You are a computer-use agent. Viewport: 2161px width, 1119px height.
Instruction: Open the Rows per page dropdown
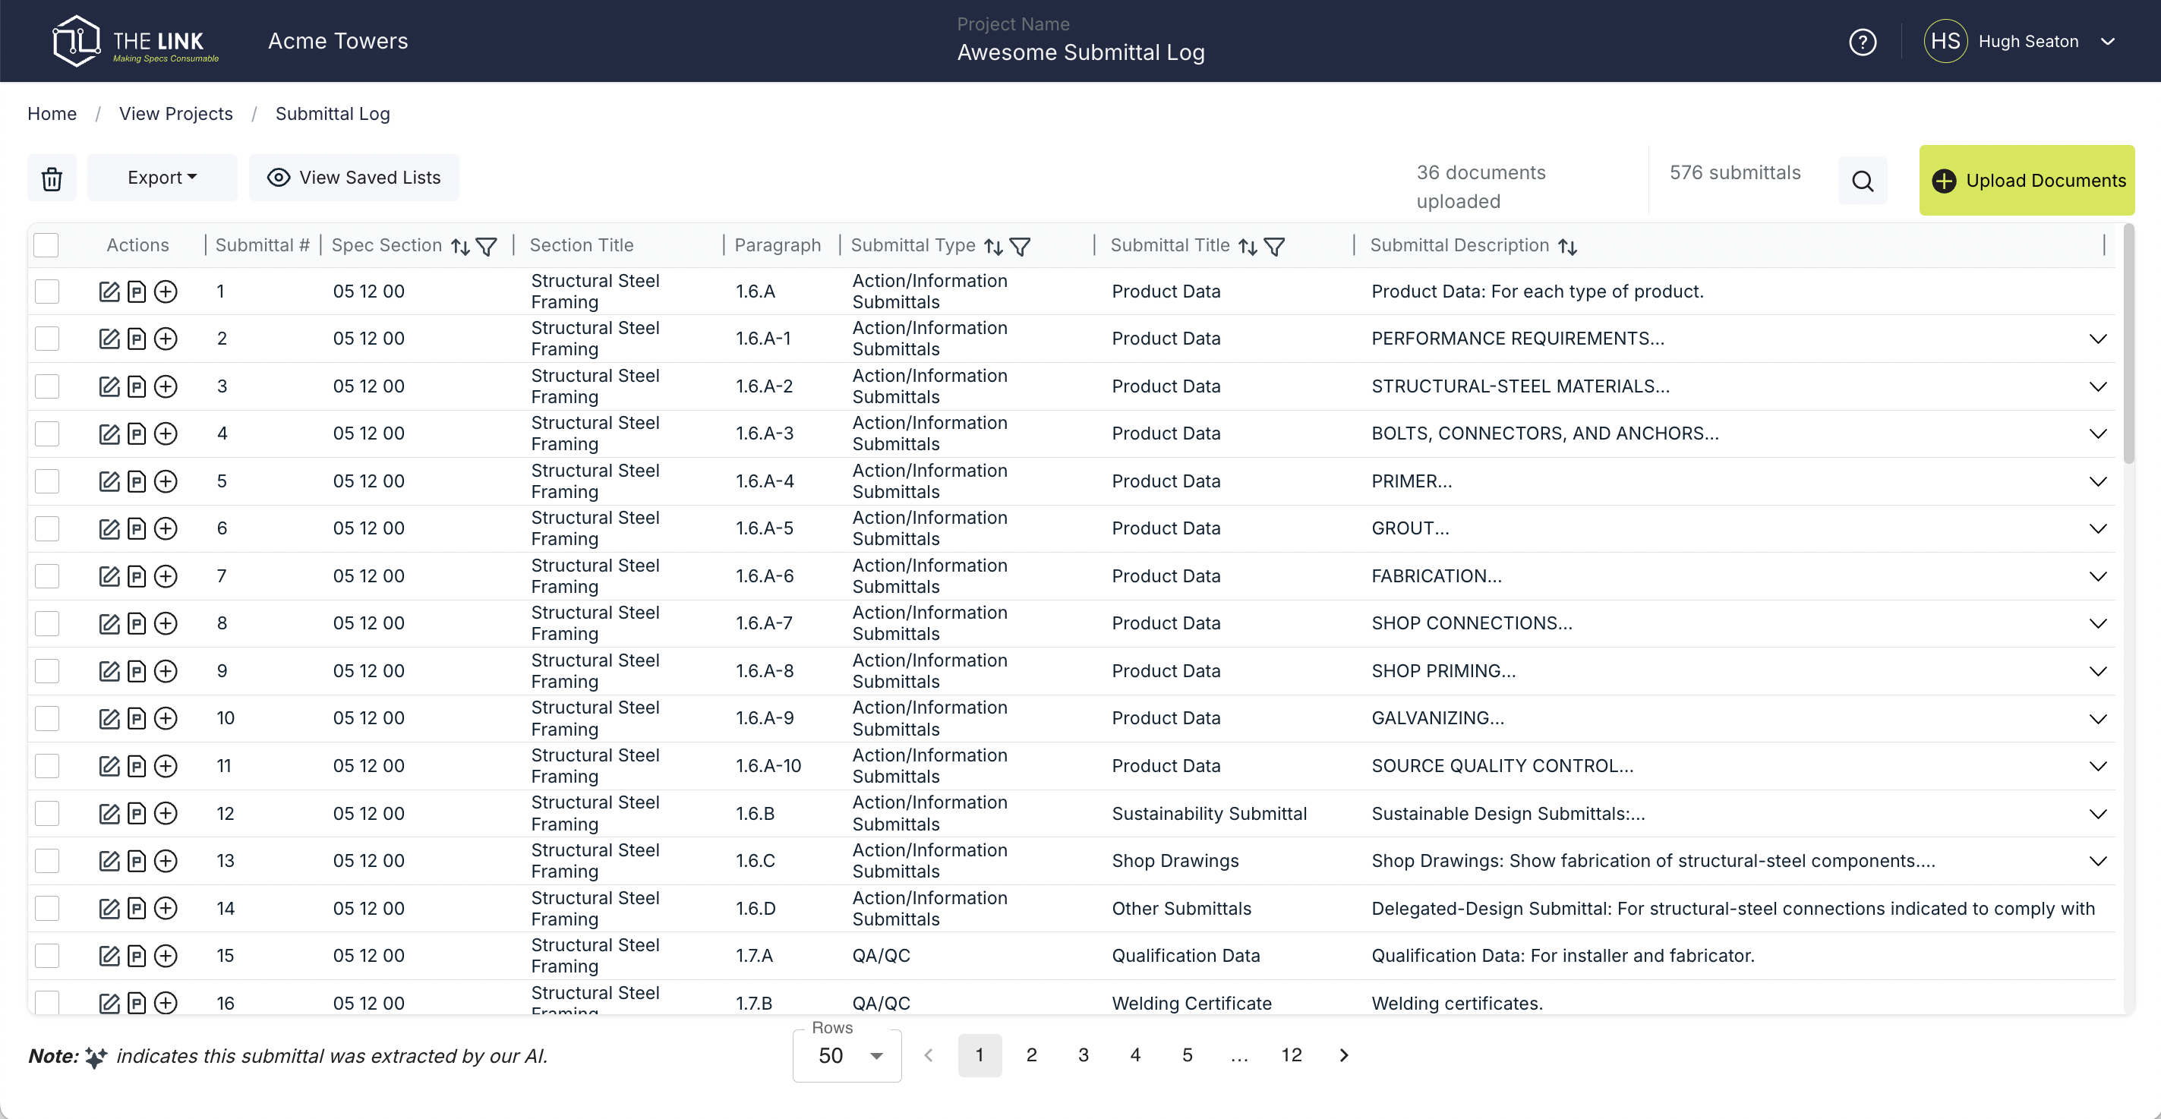pos(847,1055)
